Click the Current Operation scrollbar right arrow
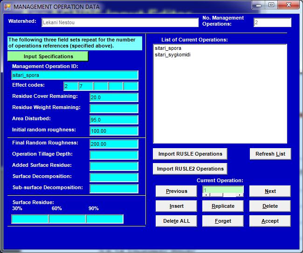303x253 pixels. click(240, 195)
